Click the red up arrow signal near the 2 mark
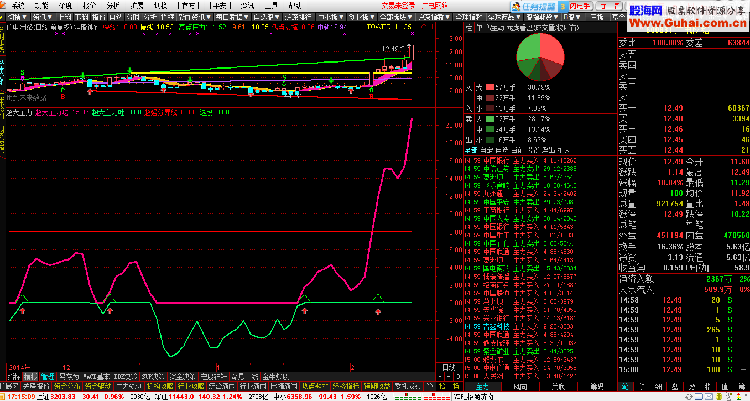This screenshot has height=401, width=750. 378,312
